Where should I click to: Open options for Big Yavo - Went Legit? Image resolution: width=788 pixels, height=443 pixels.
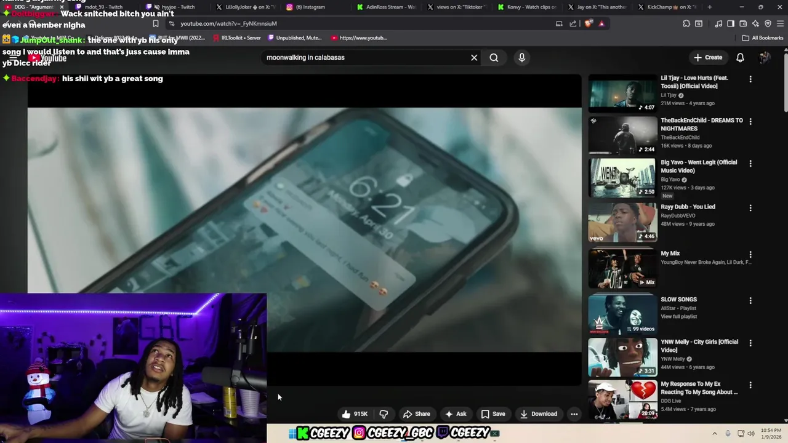point(750,163)
